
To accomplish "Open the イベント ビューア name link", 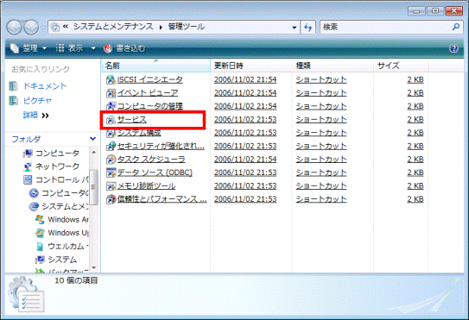I will pos(148,93).
